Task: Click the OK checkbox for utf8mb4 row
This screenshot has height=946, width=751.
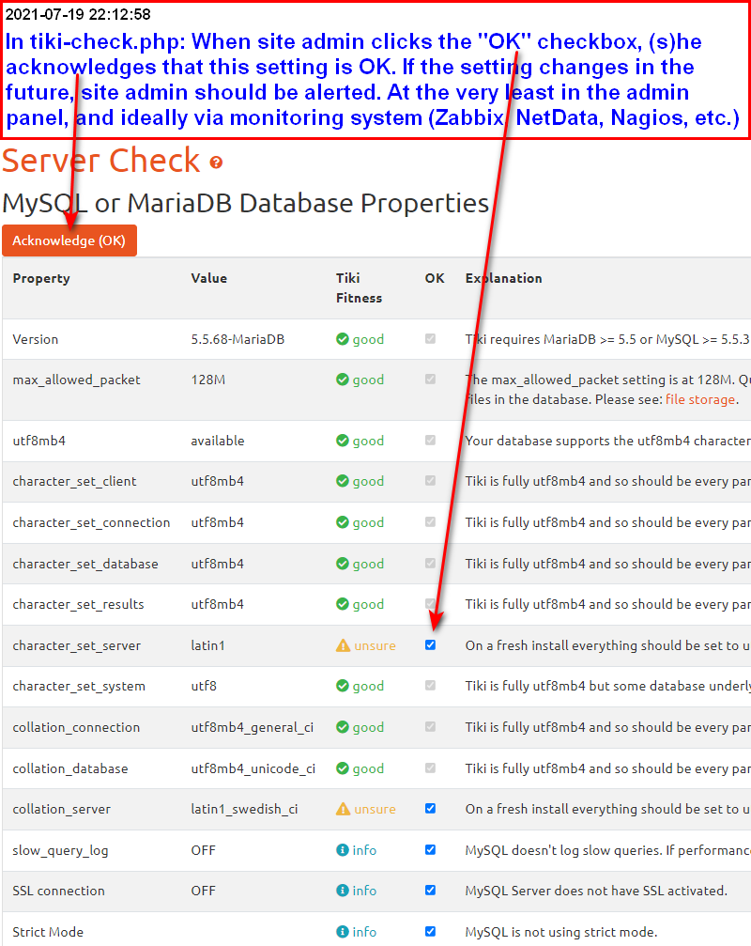Action: [x=430, y=440]
